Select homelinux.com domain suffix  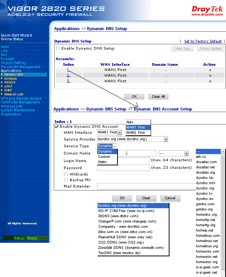click(x=208, y=236)
